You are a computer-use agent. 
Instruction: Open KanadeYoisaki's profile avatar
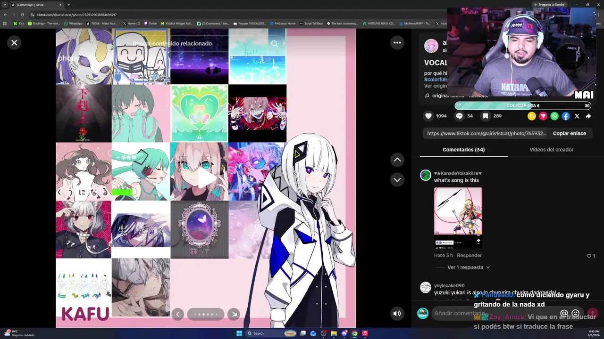(x=426, y=175)
